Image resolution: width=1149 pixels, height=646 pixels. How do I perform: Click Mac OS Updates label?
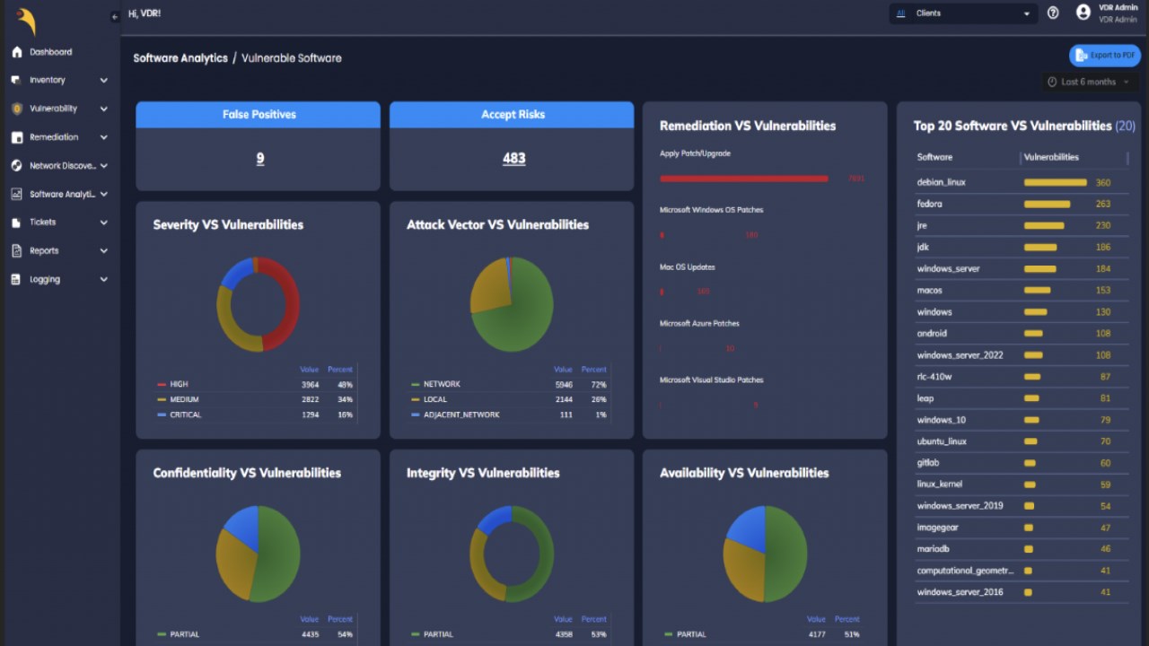click(x=688, y=267)
